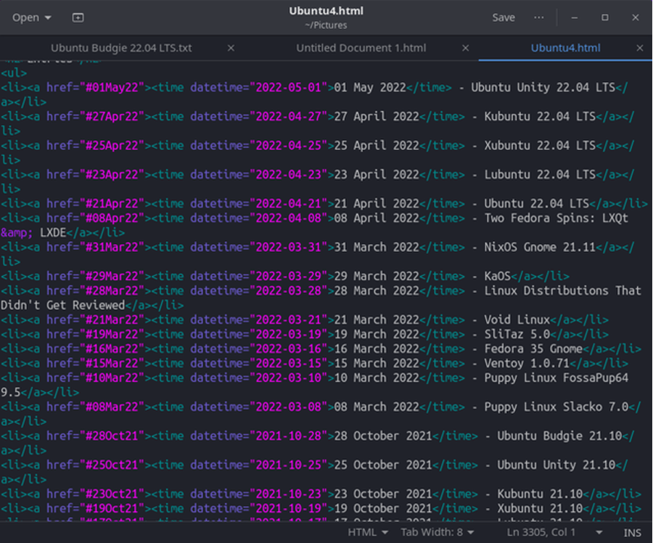Image resolution: width=653 pixels, height=543 pixels.
Task: Click the text "Ubuntu Unity 22.04 LTS"
Action: 543,88
